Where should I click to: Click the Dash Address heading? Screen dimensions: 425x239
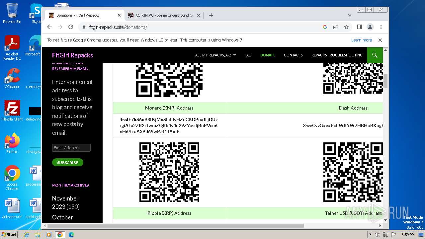(x=353, y=108)
